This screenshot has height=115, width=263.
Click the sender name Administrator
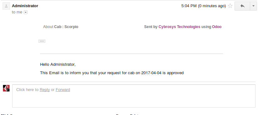[x=25, y=6]
